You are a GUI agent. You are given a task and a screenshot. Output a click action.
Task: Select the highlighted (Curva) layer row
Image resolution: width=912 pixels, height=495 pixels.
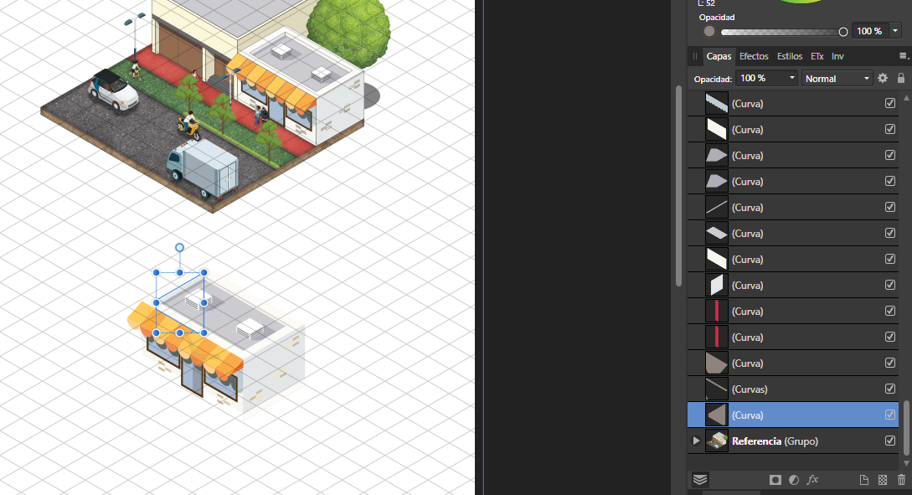point(793,415)
